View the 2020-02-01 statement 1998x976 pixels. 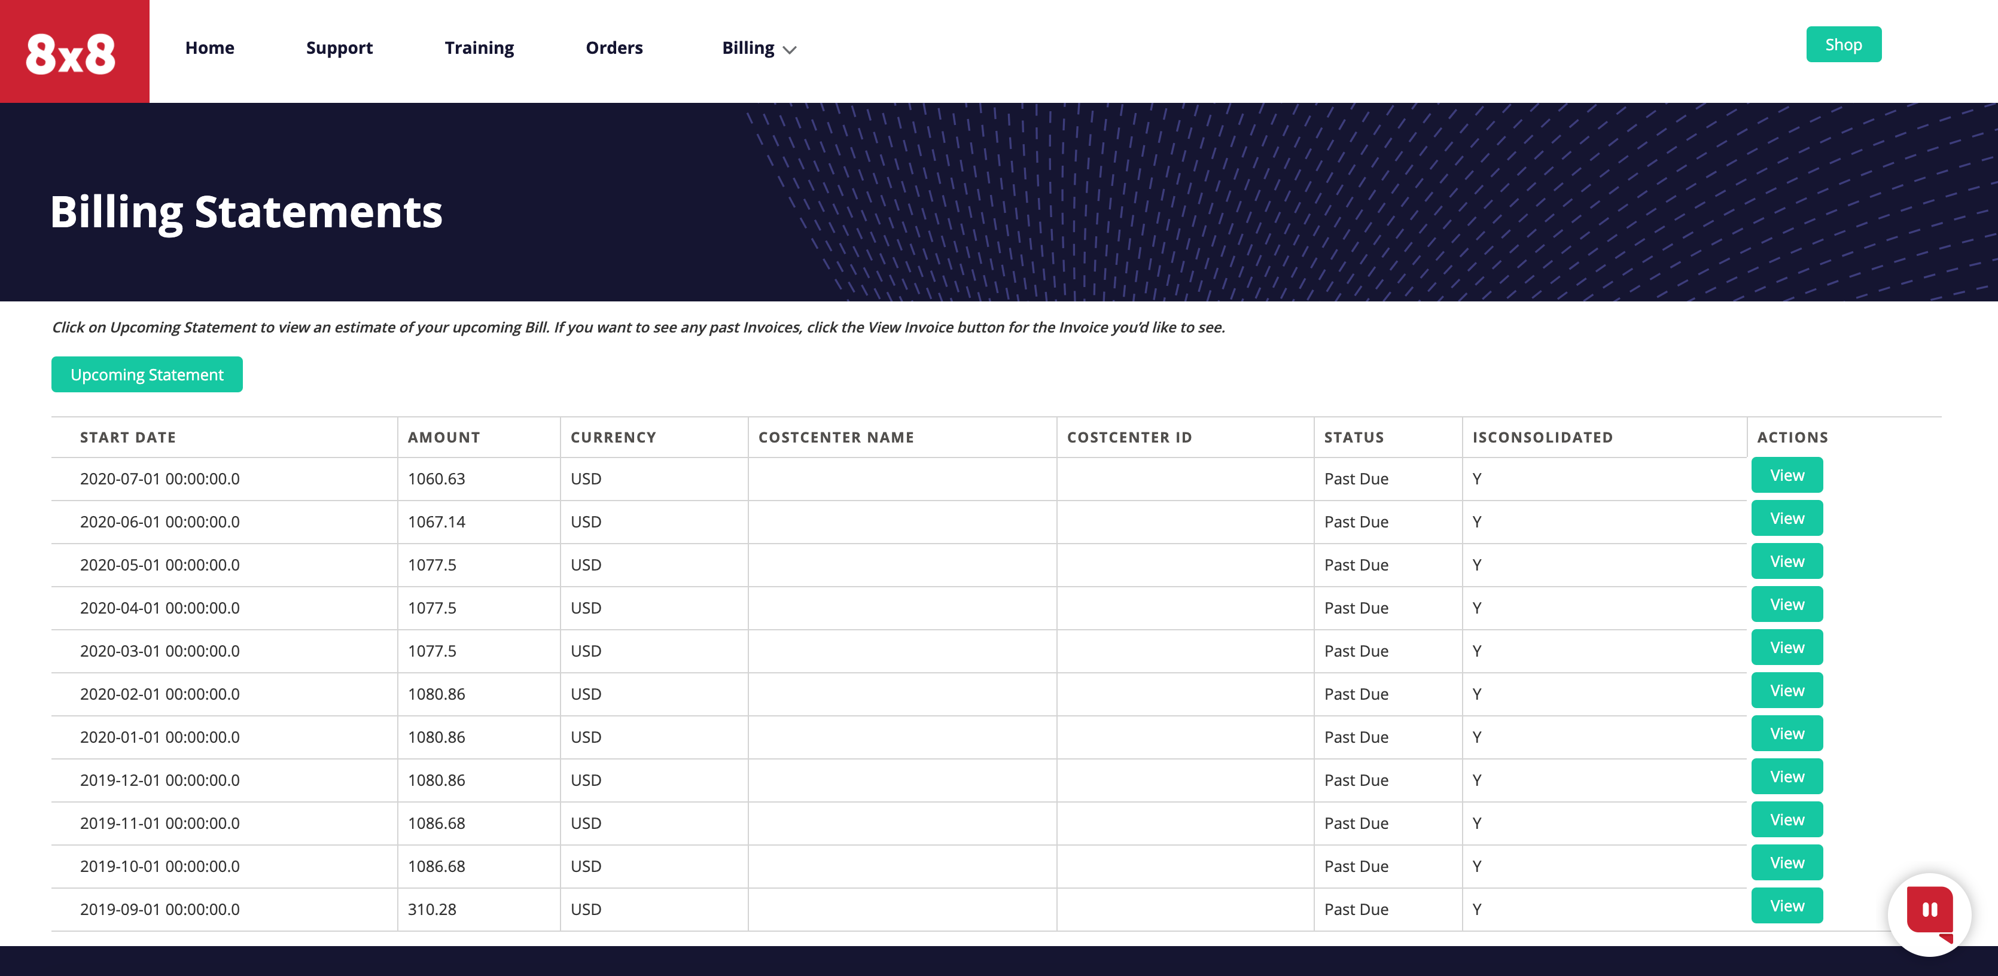[x=1787, y=690]
